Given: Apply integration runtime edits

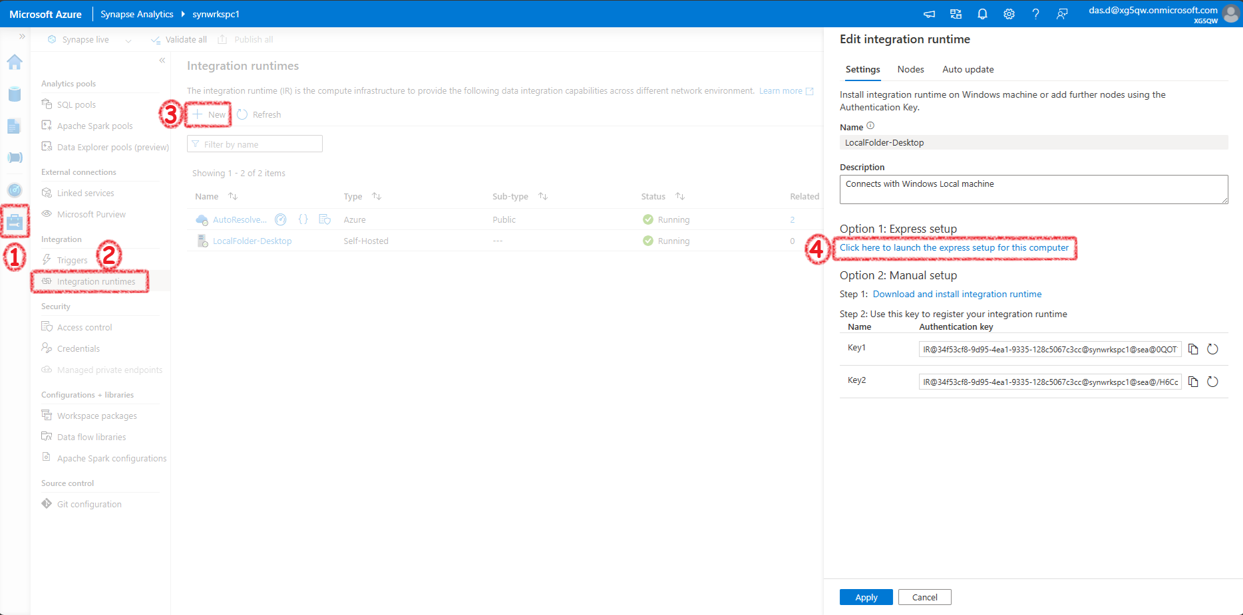Looking at the screenshot, I should [x=866, y=597].
